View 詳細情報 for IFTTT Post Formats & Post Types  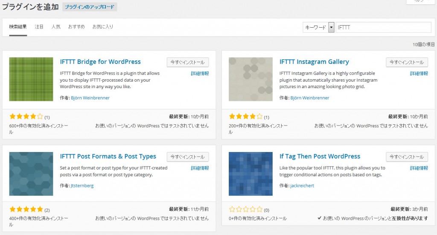200,168
